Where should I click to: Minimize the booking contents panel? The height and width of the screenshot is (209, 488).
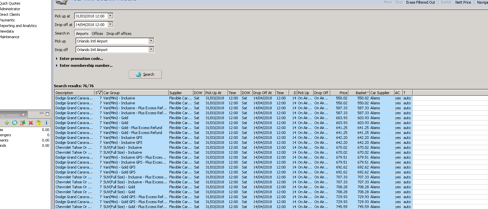(x=42, y=114)
